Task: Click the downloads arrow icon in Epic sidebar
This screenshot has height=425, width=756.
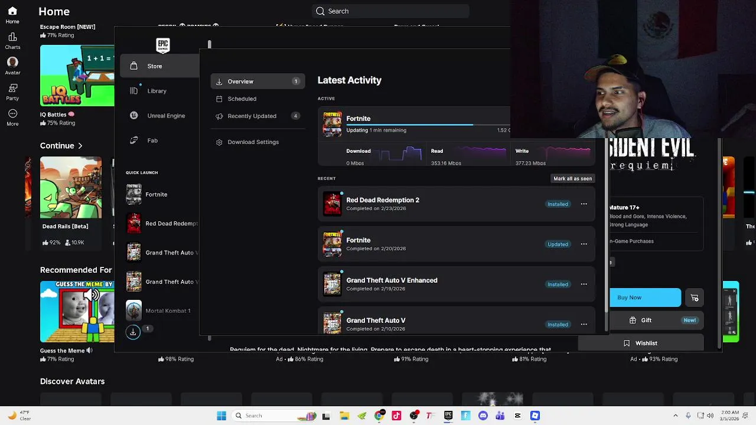Action: coord(133,332)
